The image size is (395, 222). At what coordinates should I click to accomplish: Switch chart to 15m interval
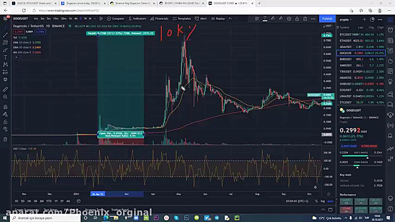(x=56, y=18)
